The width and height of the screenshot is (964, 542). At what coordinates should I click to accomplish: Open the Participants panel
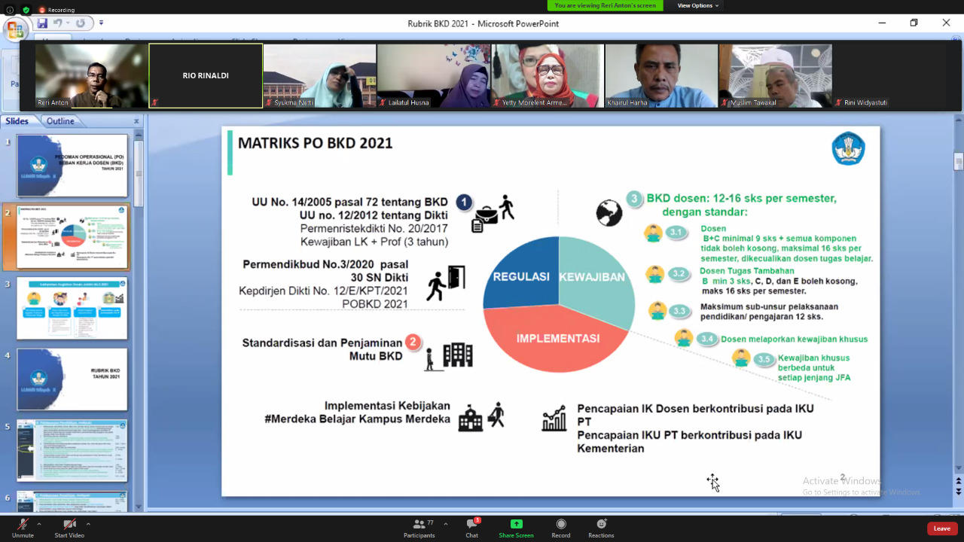(419, 525)
